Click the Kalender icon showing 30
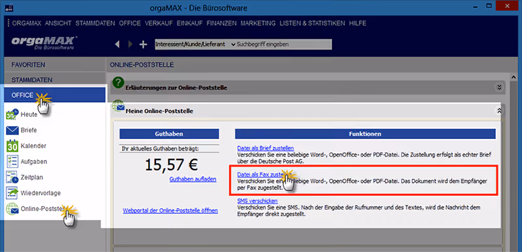This screenshot has width=522, height=252. point(12,146)
